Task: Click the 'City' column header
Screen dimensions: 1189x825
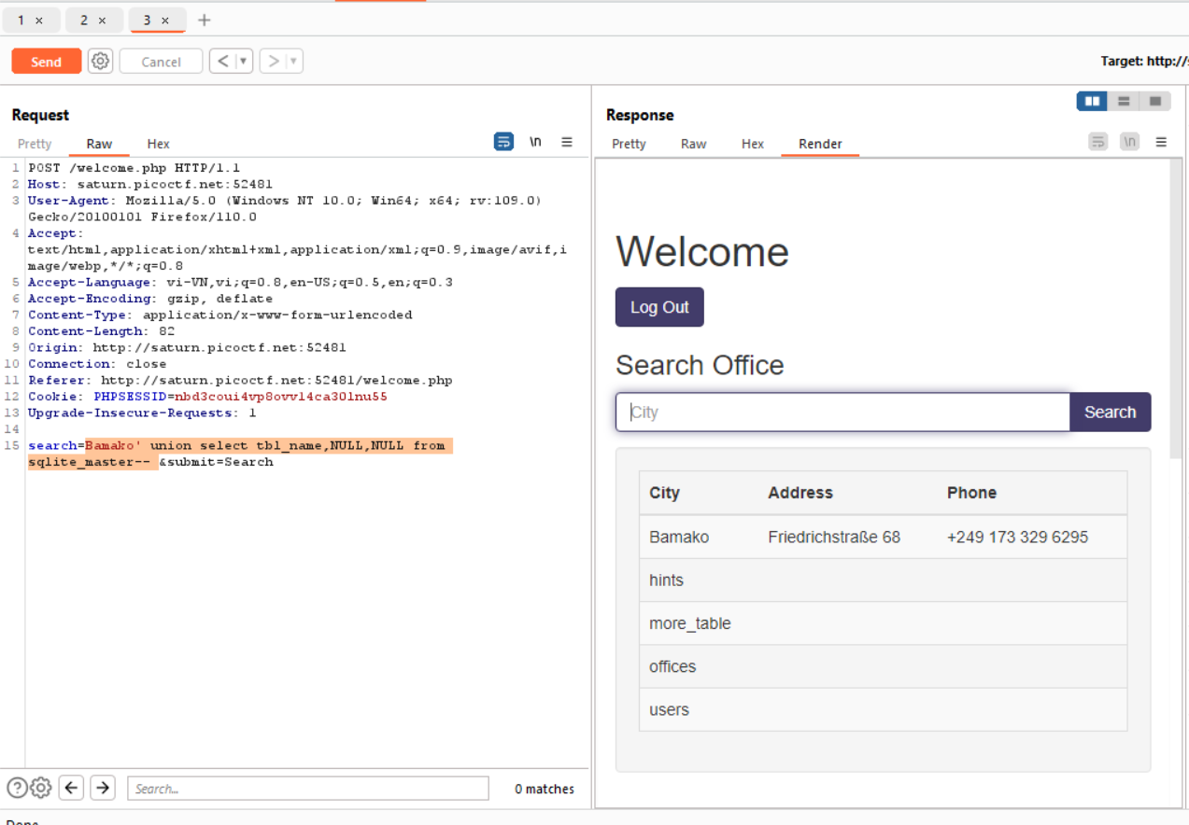Action: 664,493
